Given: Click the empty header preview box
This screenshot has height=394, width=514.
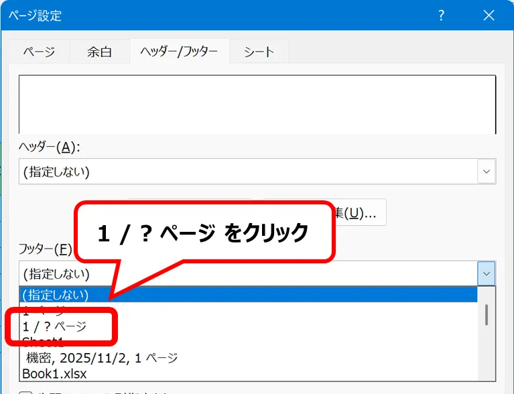Looking at the screenshot, I should (x=257, y=104).
